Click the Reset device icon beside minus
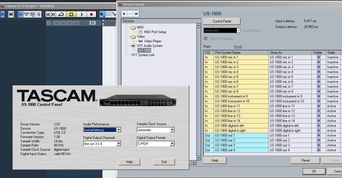The image size is (342, 178). (136, 14)
